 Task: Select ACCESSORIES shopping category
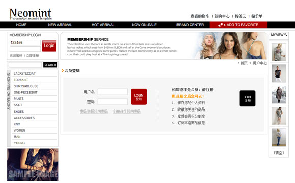(24, 118)
